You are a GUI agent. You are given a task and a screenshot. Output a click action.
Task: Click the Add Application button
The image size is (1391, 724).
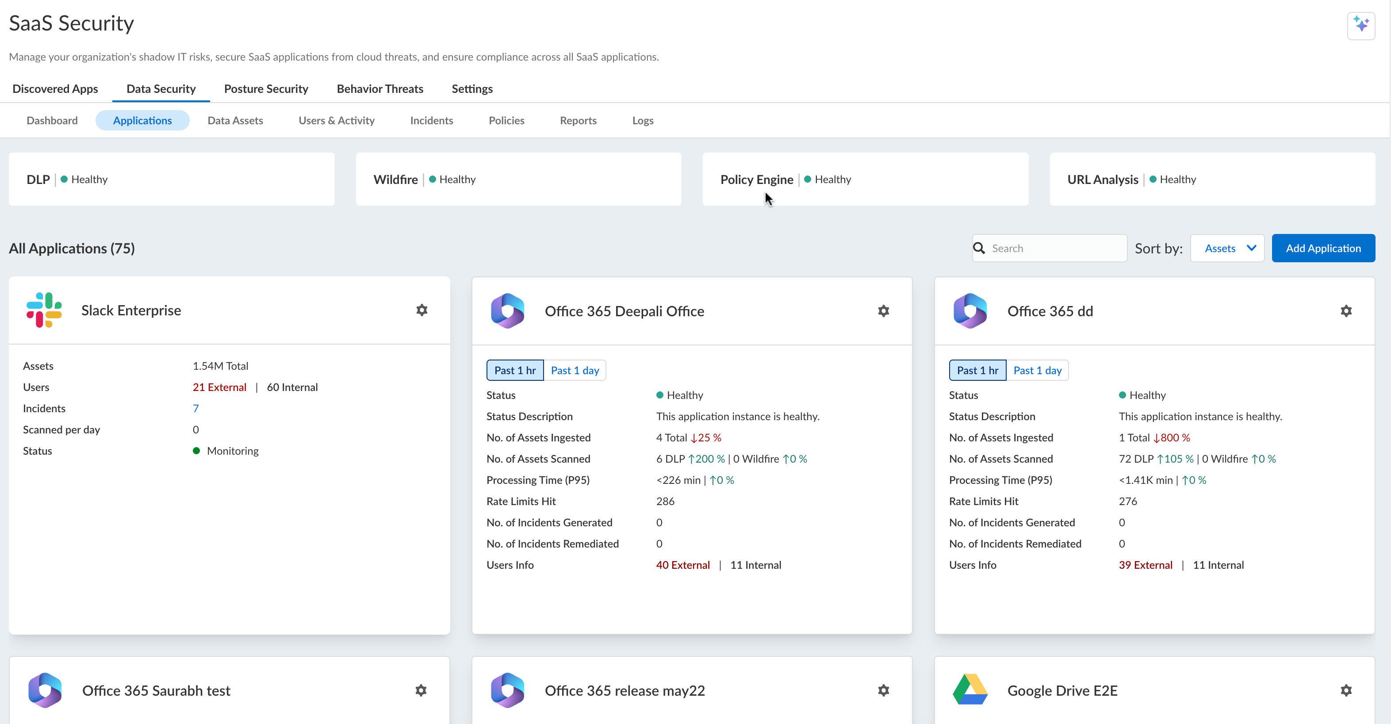(1323, 249)
